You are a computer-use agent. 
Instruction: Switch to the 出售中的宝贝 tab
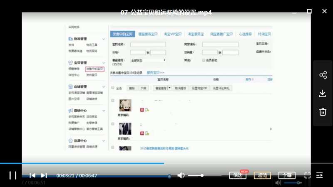[123, 34]
